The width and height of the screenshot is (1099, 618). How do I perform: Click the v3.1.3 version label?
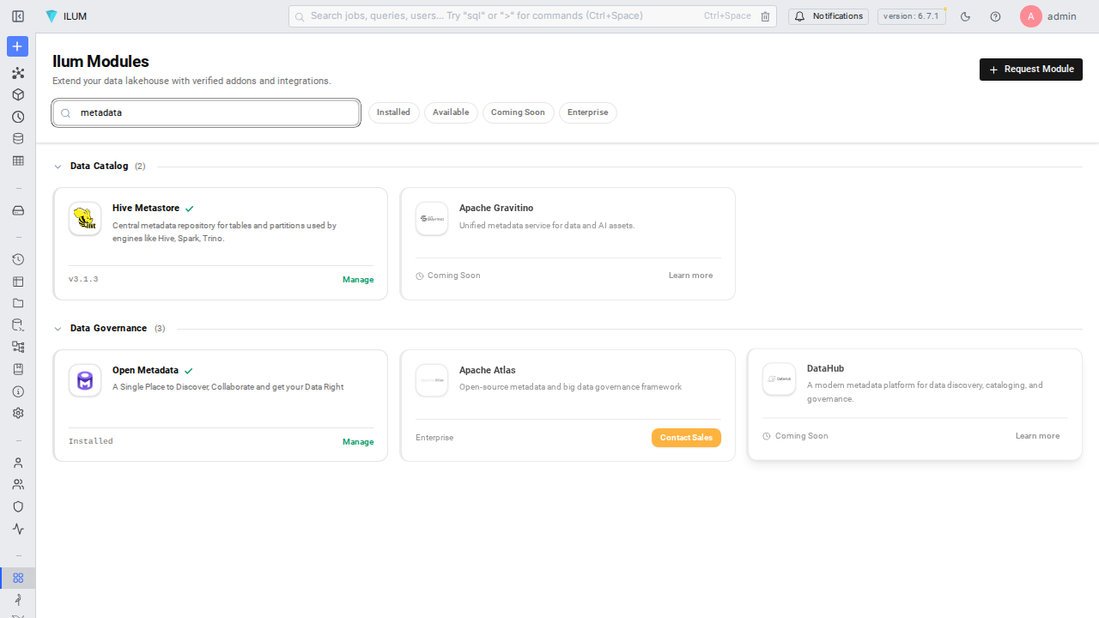(83, 280)
